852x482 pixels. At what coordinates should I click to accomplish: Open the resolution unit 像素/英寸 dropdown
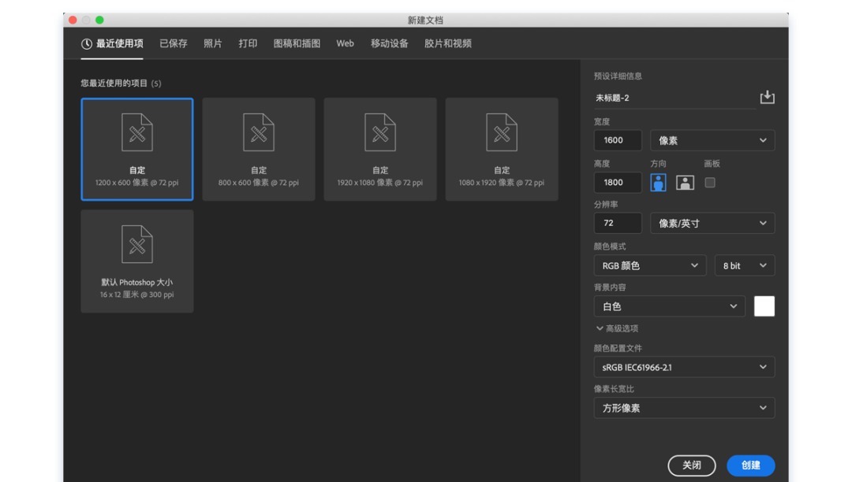(712, 223)
